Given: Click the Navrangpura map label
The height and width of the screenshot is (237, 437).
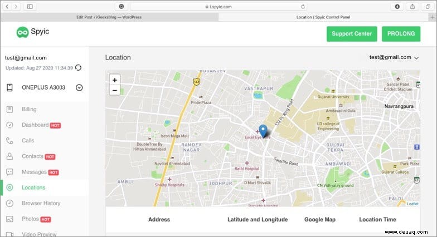Looking at the screenshot, I should pyautogui.click(x=399, y=106).
